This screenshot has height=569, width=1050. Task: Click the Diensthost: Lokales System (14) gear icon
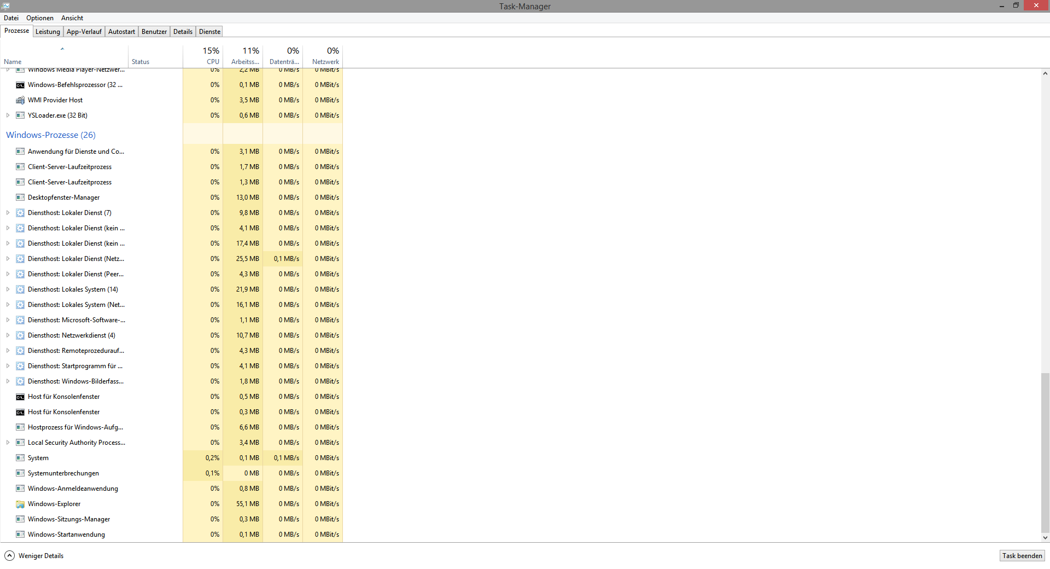pyautogui.click(x=20, y=289)
